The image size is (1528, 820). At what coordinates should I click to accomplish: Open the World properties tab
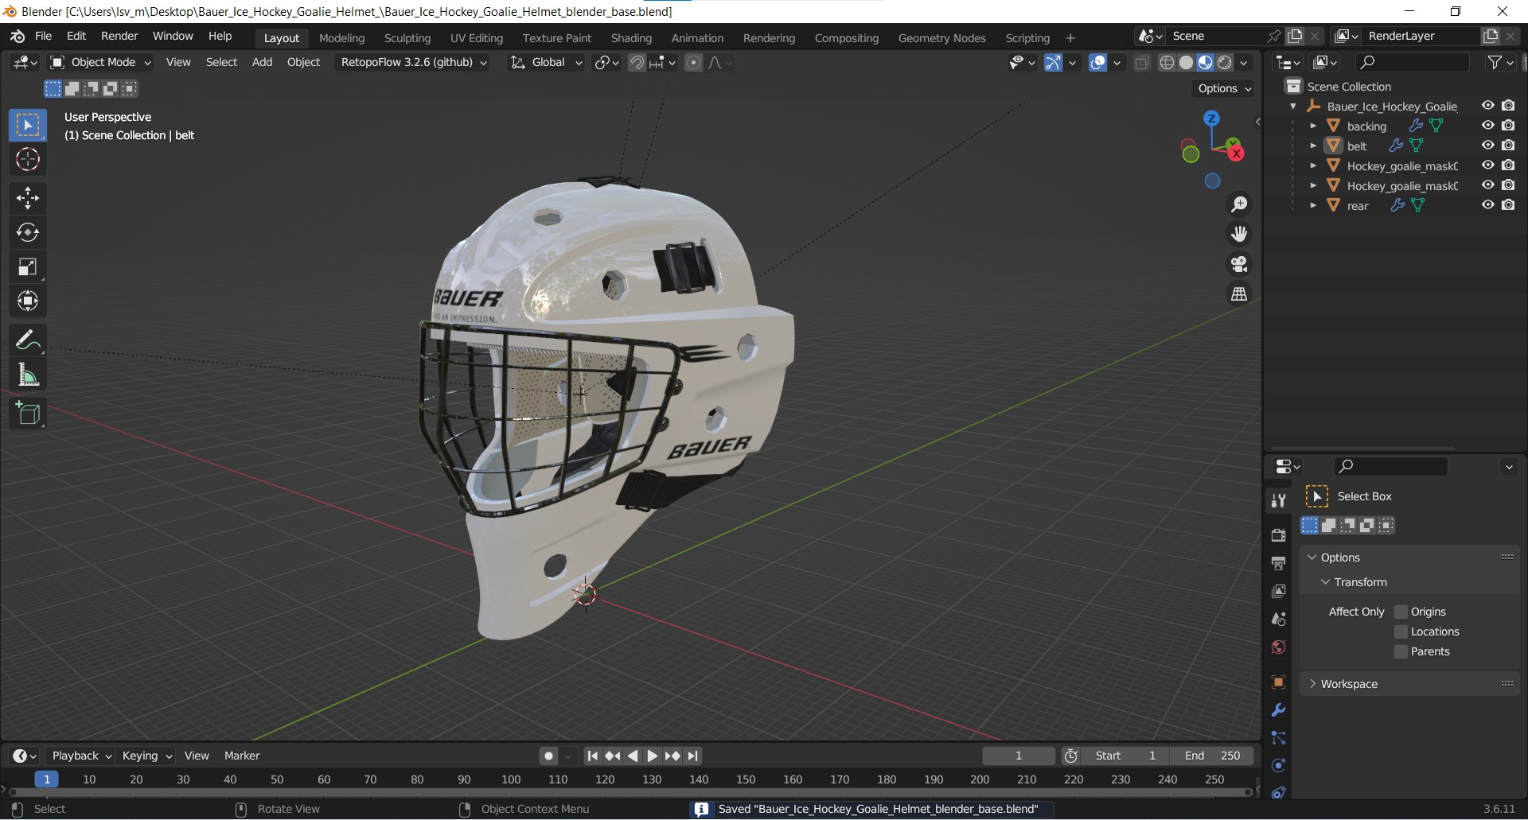(1279, 647)
